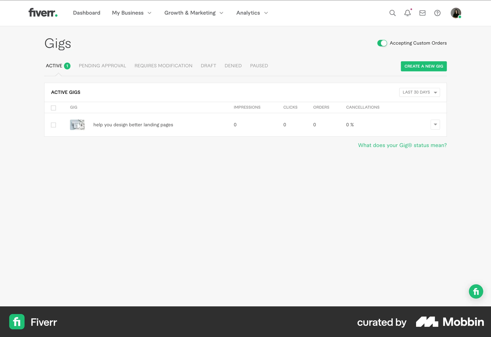Open the Last 30 Days date range selector
Screen dimensions: 491x337
[x=419, y=92]
